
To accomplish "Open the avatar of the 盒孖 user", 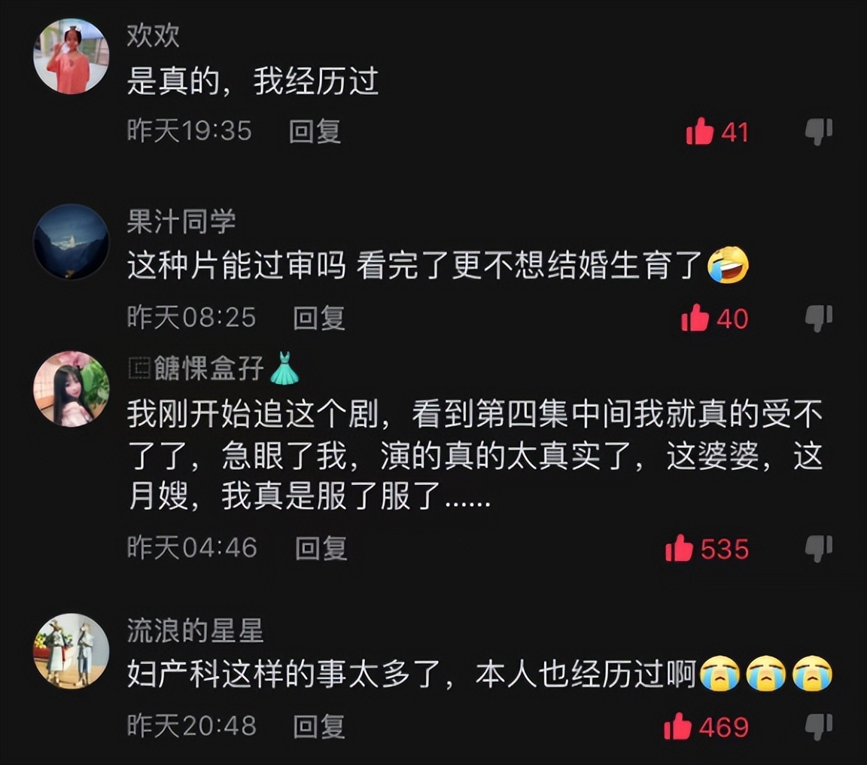I will click(x=71, y=389).
